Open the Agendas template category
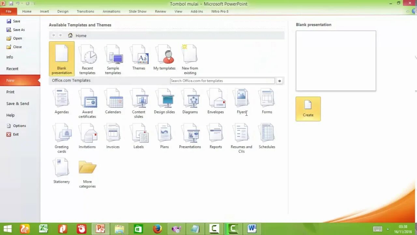This screenshot has height=235, width=417. [62, 101]
